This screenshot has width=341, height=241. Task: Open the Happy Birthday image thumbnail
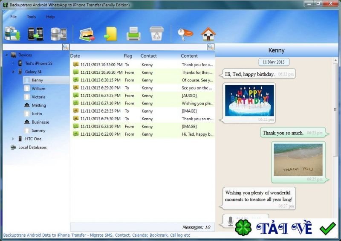point(249,100)
